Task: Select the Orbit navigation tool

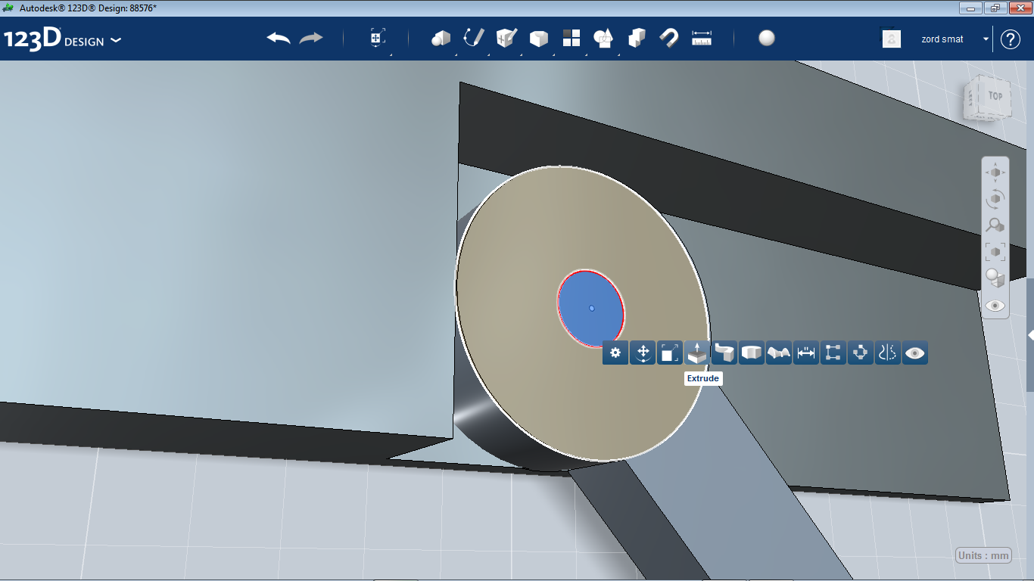Action: coord(995,199)
